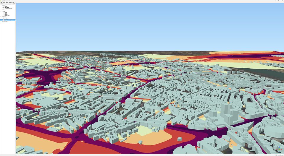Click the Polygon group icon
The width and height of the screenshot is (284, 156).
click(x=2, y=17)
